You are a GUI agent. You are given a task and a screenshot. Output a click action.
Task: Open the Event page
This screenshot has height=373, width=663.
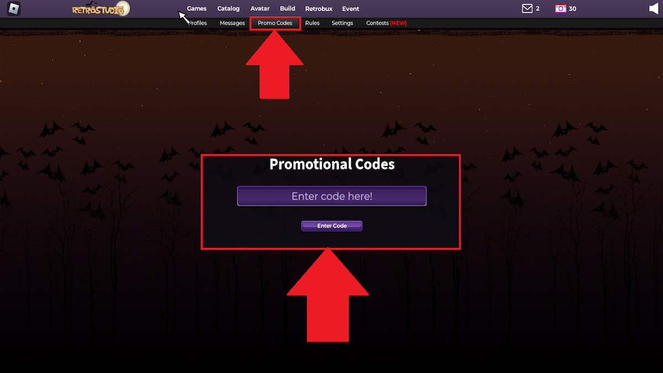pos(350,9)
